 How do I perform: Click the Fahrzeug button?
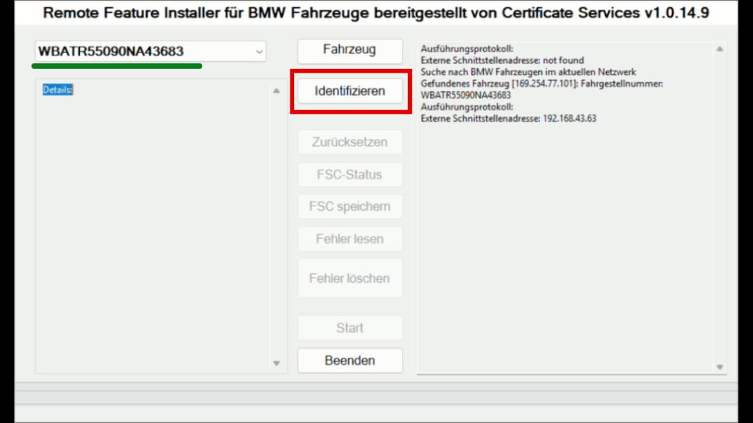click(349, 51)
